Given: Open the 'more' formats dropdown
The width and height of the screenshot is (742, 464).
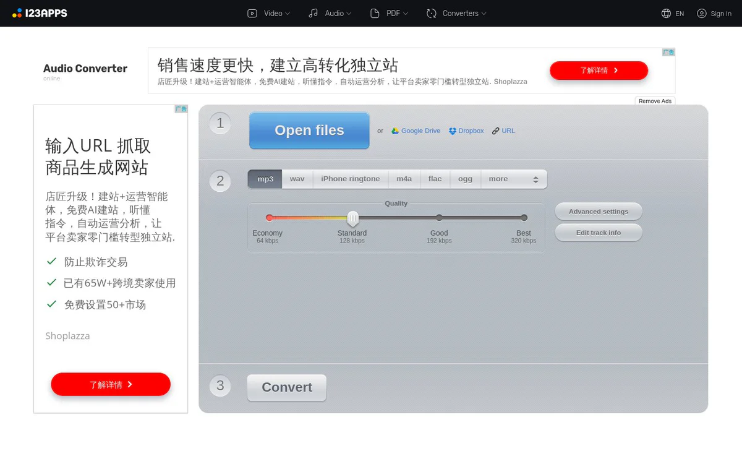Looking at the screenshot, I should coord(514,179).
